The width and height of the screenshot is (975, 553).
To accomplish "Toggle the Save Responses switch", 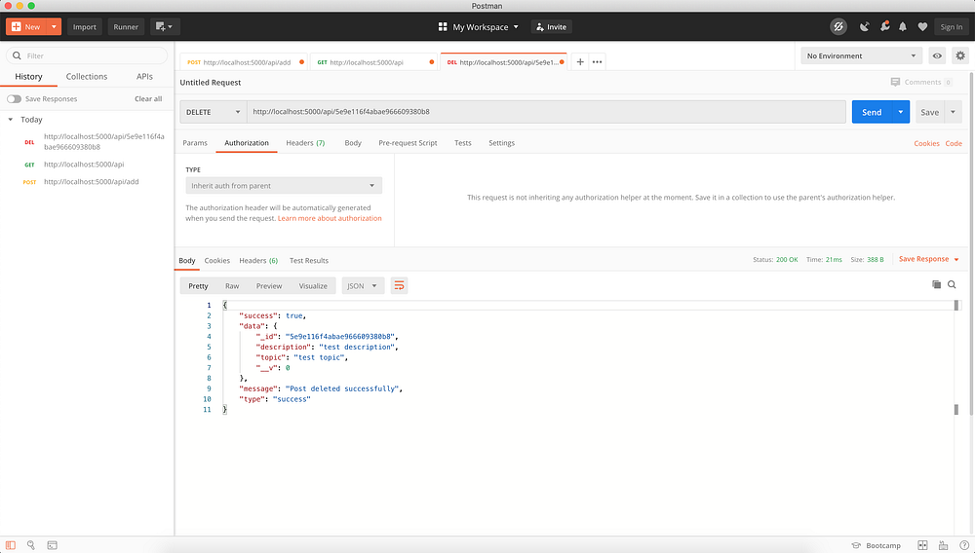I will pos(15,99).
